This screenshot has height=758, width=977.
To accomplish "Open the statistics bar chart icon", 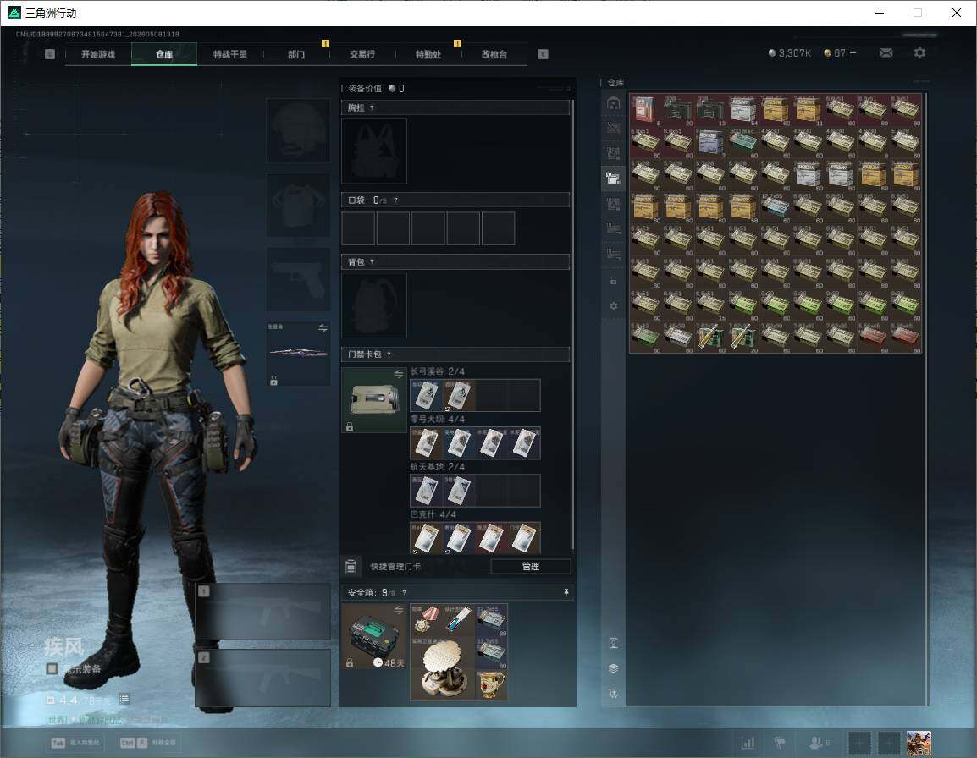I will coord(748,743).
